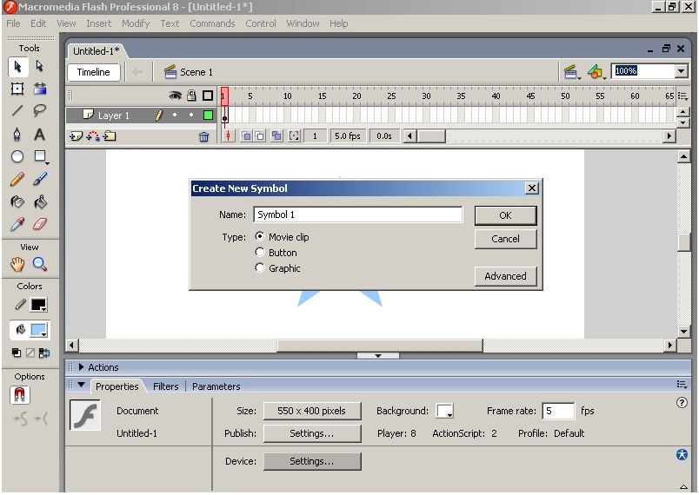Open the Background color swatch
This screenshot has height=495, width=699.
coord(444,411)
